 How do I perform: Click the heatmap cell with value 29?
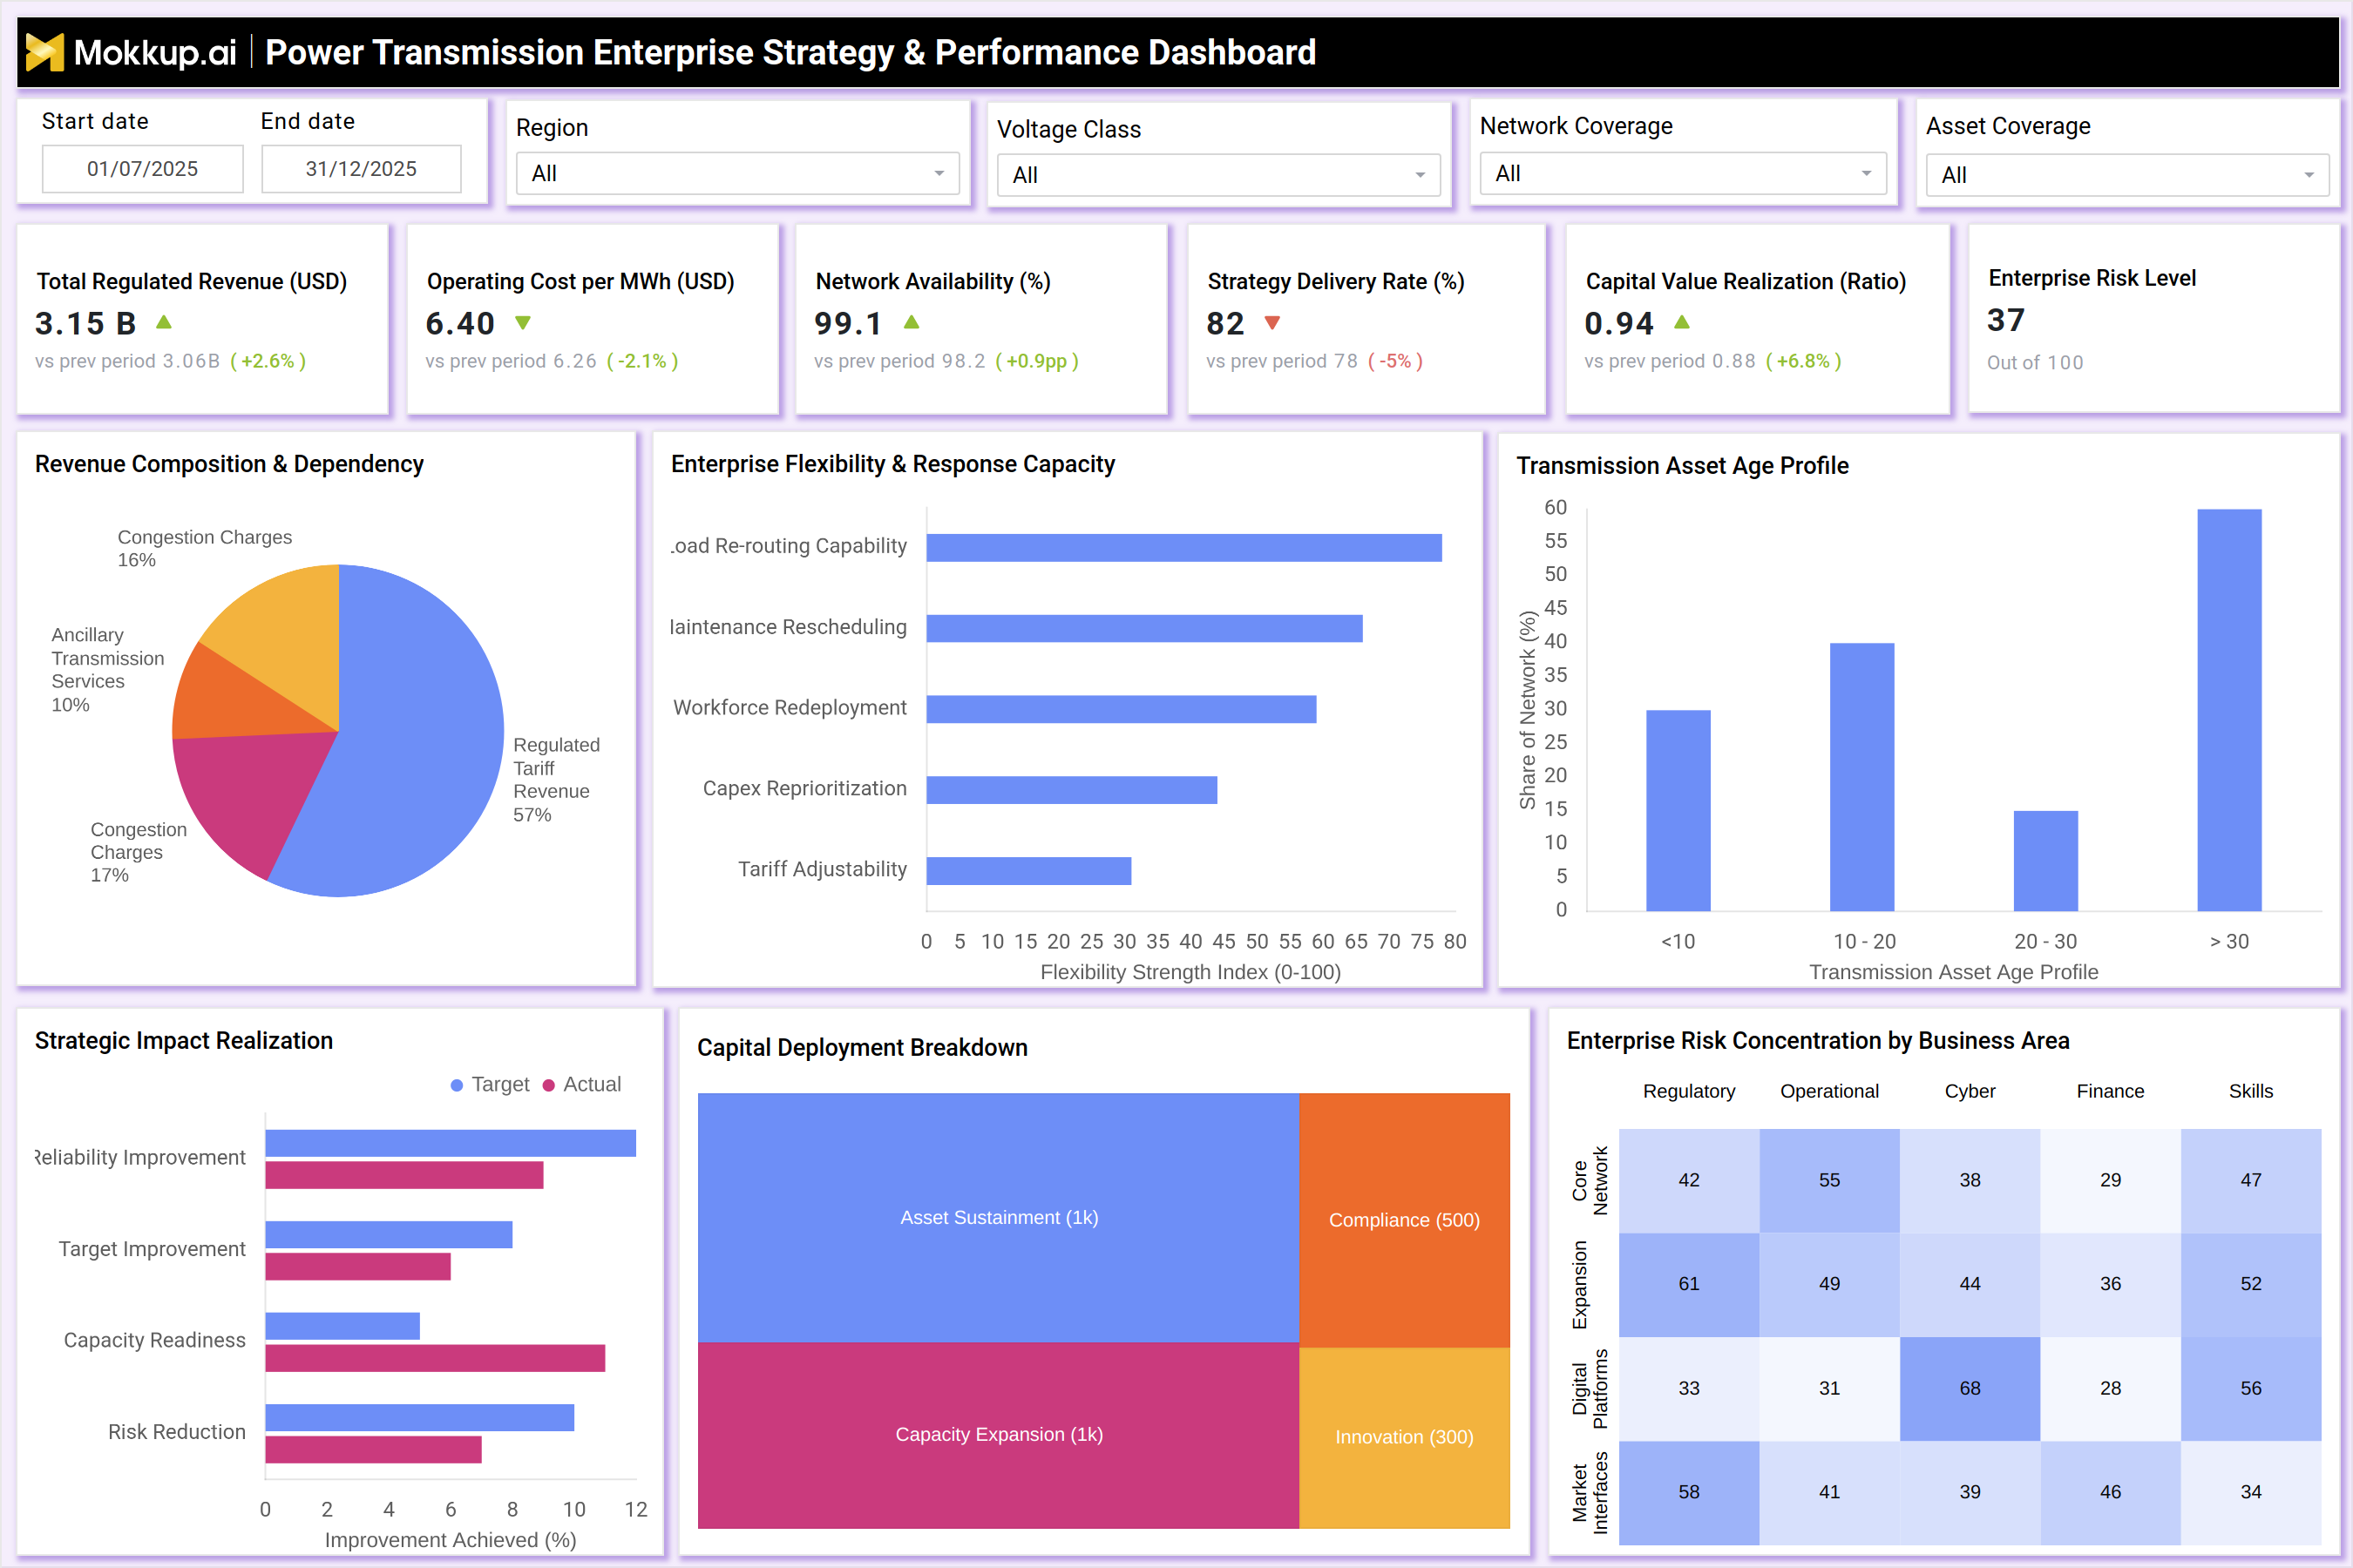[2110, 1181]
